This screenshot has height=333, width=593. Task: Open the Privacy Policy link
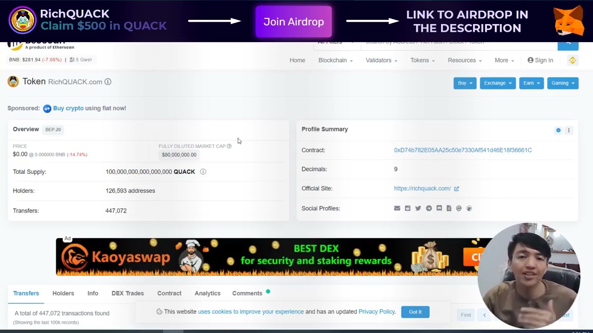tap(377, 312)
